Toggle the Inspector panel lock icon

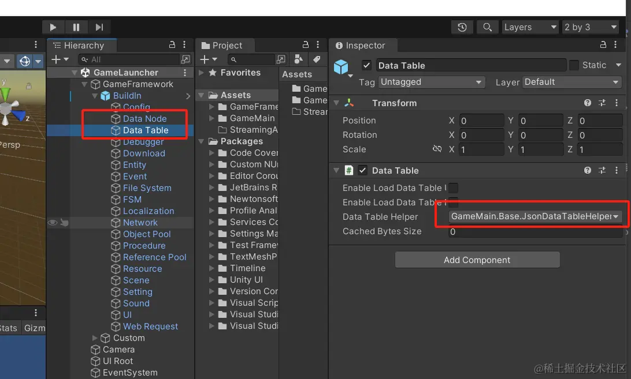tap(603, 44)
